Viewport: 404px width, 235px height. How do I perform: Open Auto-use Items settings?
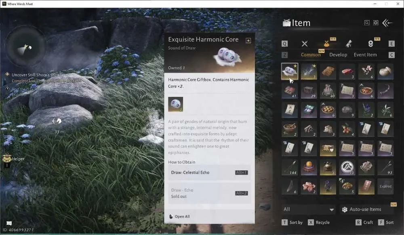(366, 209)
